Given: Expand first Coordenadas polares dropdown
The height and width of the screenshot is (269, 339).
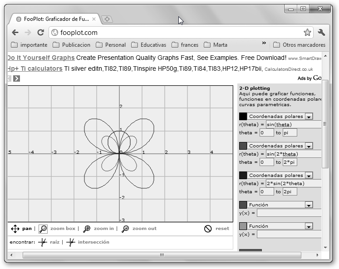Looking at the screenshot, I should pyautogui.click(x=309, y=117).
